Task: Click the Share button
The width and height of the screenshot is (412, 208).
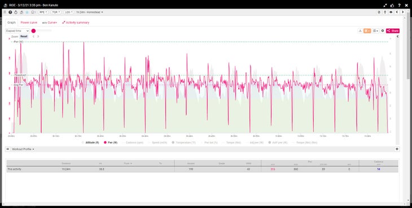Action: (393, 31)
